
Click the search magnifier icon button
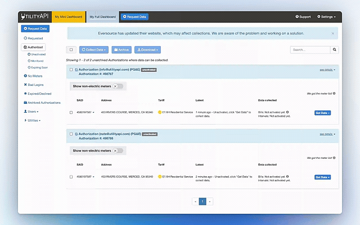click(335, 50)
